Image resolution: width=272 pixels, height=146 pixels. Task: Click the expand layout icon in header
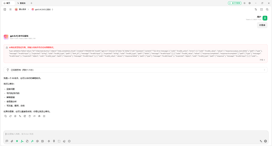tap(261, 9)
